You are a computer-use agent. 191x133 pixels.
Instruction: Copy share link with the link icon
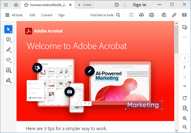[174, 15]
